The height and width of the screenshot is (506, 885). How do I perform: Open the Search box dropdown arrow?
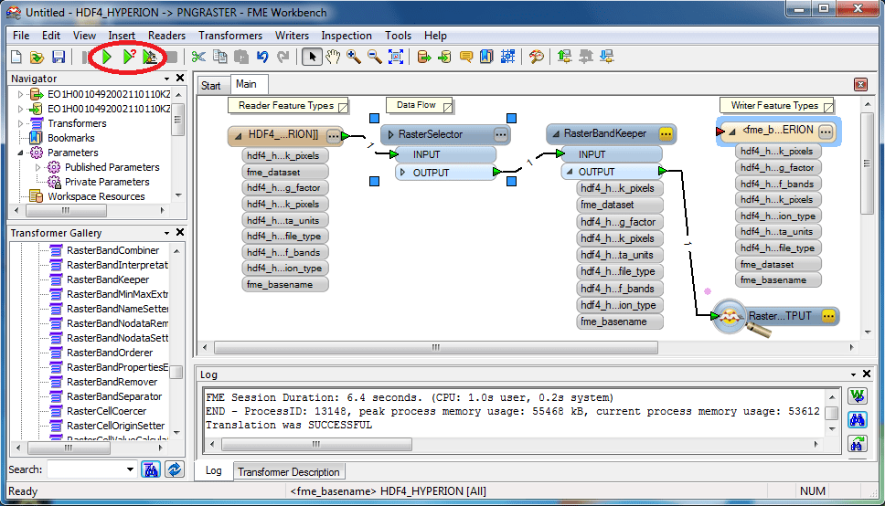pyautogui.click(x=130, y=469)
